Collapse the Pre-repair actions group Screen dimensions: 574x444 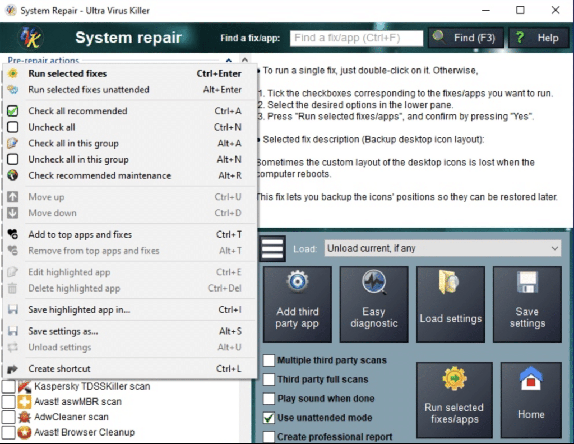(x=229, y=60)
